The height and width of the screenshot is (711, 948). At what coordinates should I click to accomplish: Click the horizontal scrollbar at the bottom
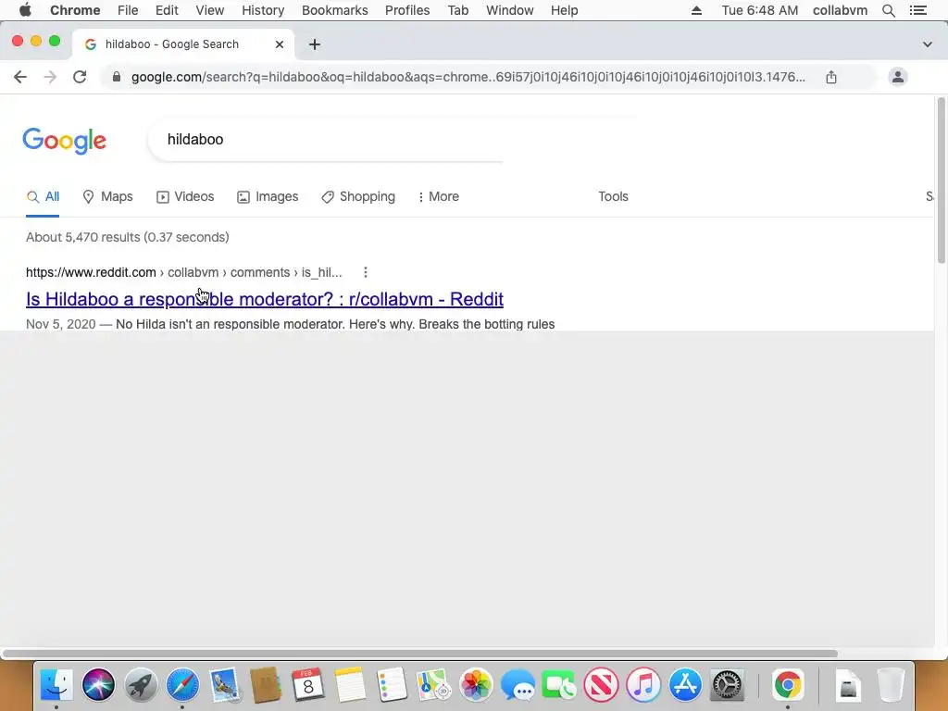420,654
